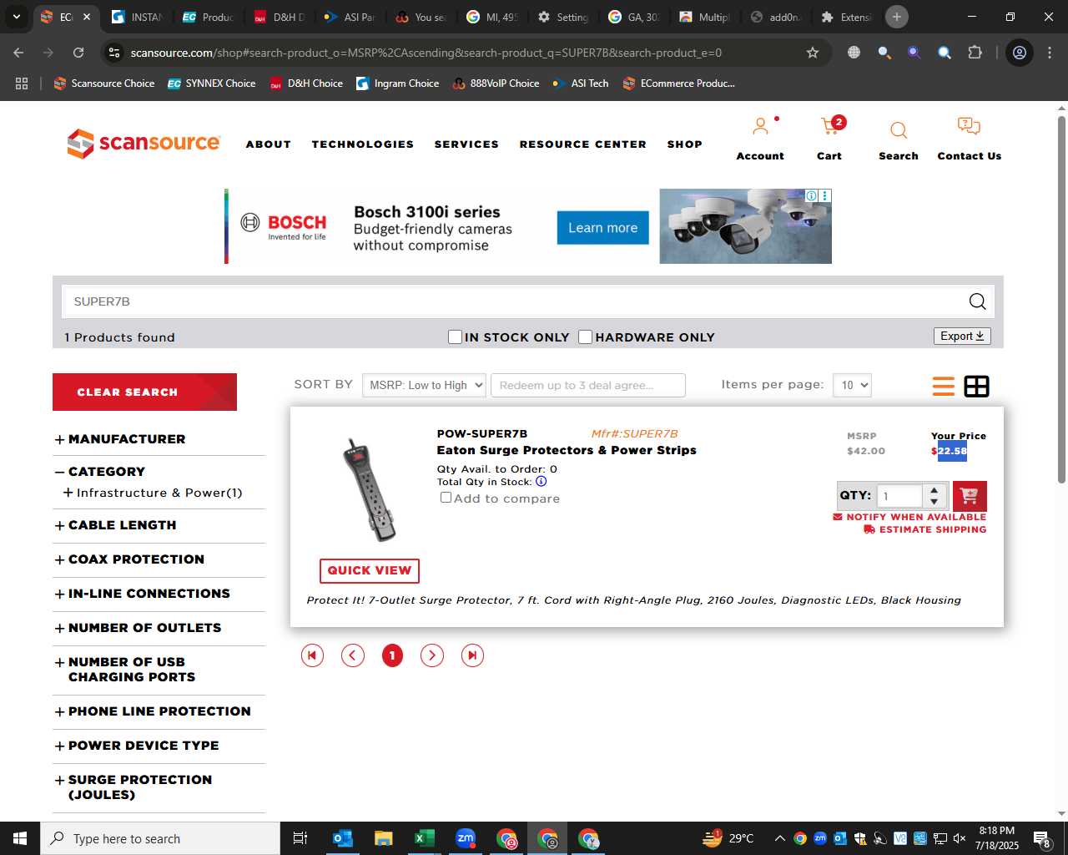Open the Sort By dropdown
Image resolution: width=1068 pixels, height=855 pixels.
(424, 385)
